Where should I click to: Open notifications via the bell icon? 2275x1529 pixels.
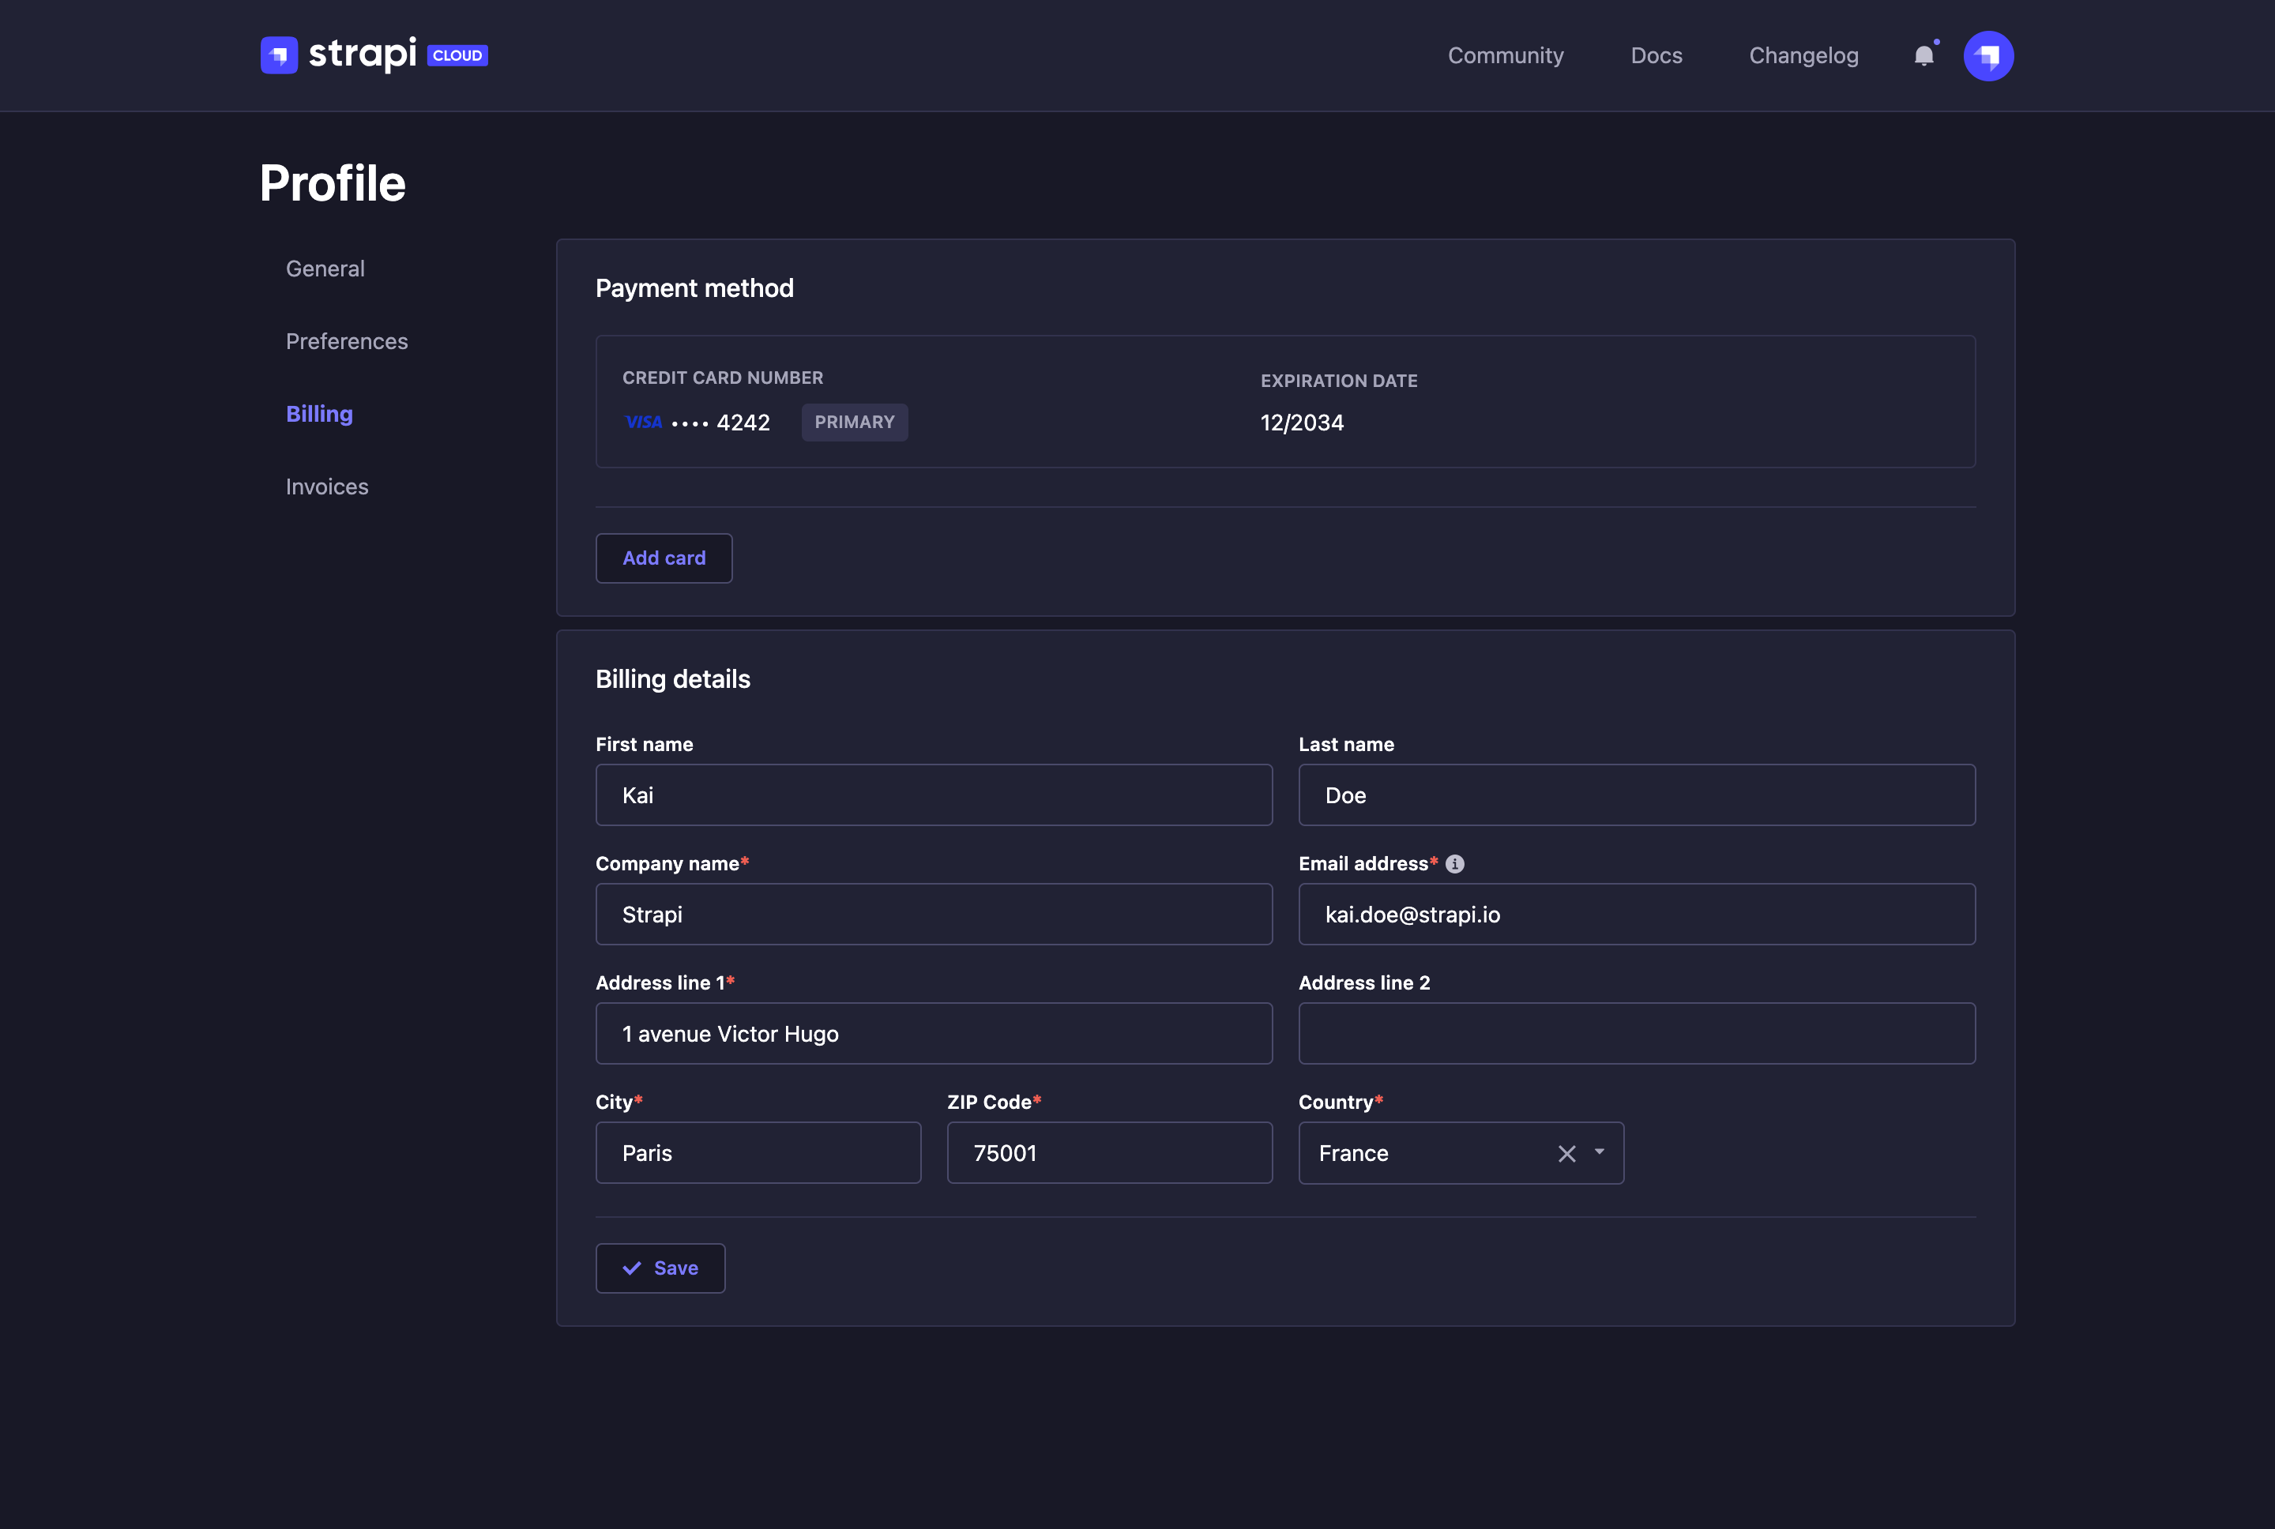click(1924, 55)
